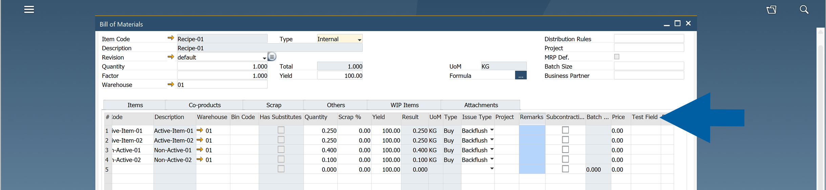Switch to the WIP Items tab
826x190 pixels.
pos(404,105)
